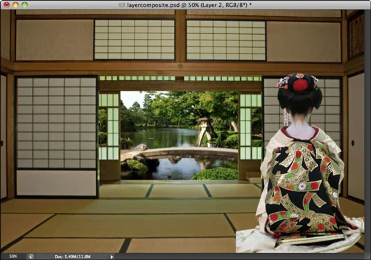The height and width of the screenshot is (260, 371).
Task: Click the layercomposite.psd document title
Action: [x=189, y=5]
